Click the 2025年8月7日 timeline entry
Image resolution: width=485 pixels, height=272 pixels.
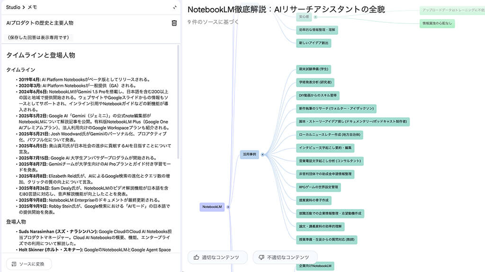[x=95, y=167]
